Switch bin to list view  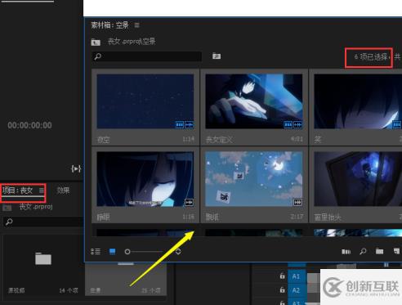coord(96,251)
